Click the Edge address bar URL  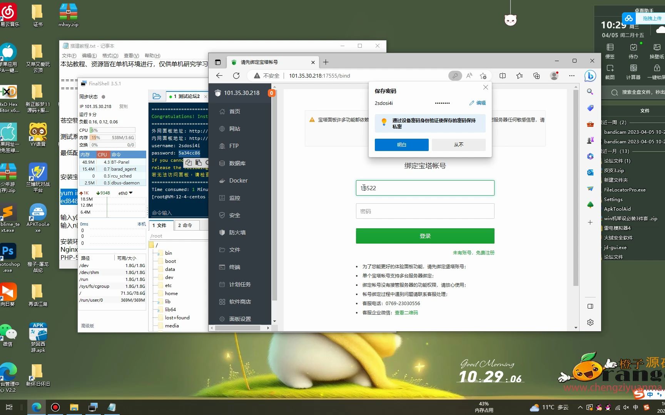(319, 76)
